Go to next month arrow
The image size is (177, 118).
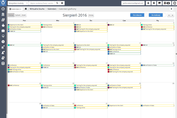click(x=172, y=15)
